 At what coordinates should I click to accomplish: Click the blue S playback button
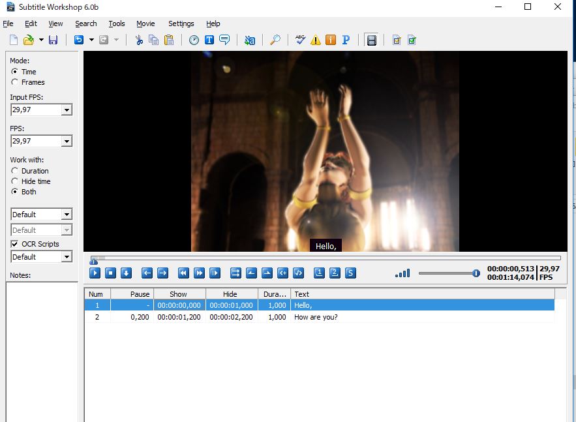(x=350, y=273)
